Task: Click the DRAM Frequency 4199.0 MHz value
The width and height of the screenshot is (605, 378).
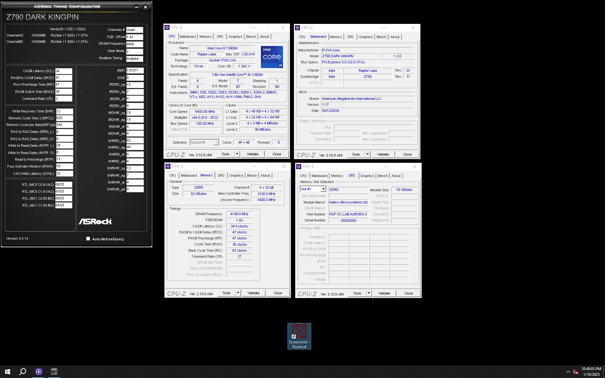Action: (x=239, y=214)
